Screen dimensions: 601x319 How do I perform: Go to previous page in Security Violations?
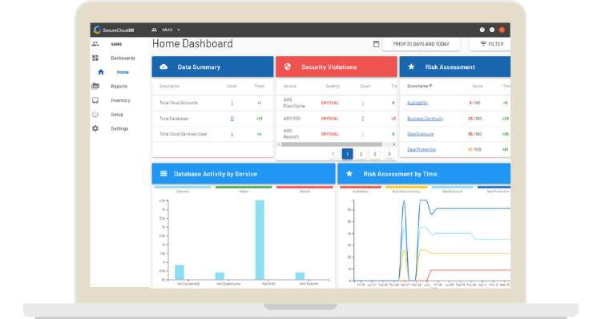click(333, 154)
